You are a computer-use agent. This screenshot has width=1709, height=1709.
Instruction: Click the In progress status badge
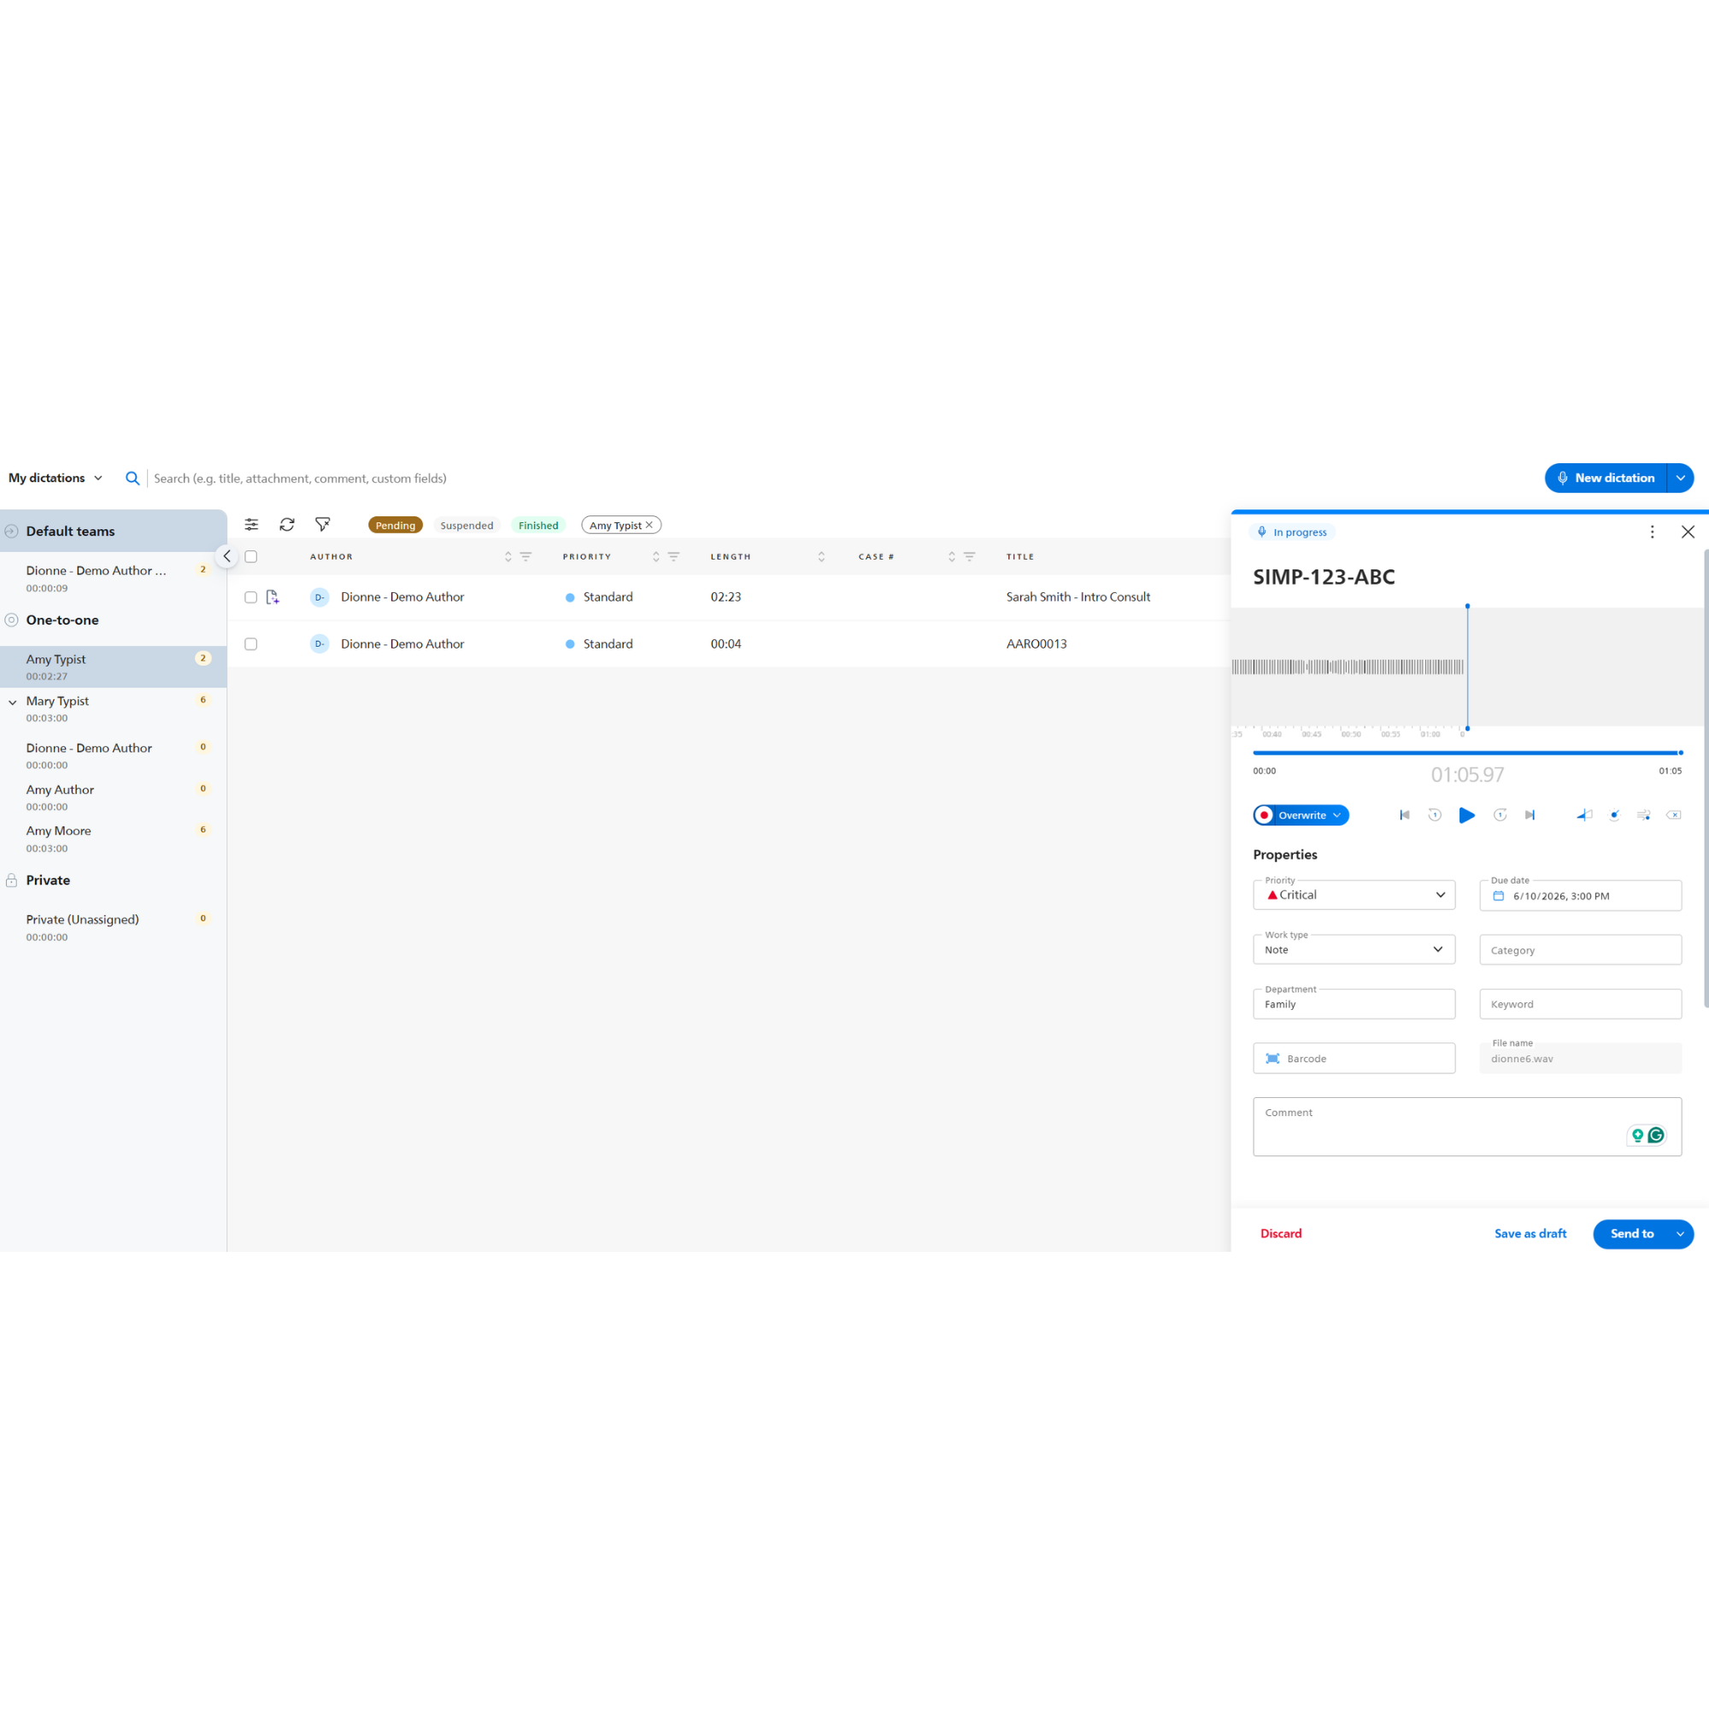pyautogui.click(x=1291, y=531)
